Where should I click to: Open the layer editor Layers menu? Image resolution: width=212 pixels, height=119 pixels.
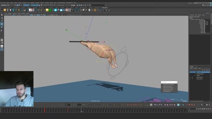coord(191,68)
